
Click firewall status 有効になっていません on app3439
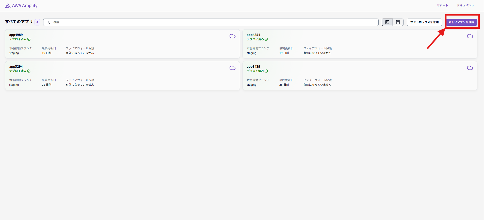coord(317,85)
